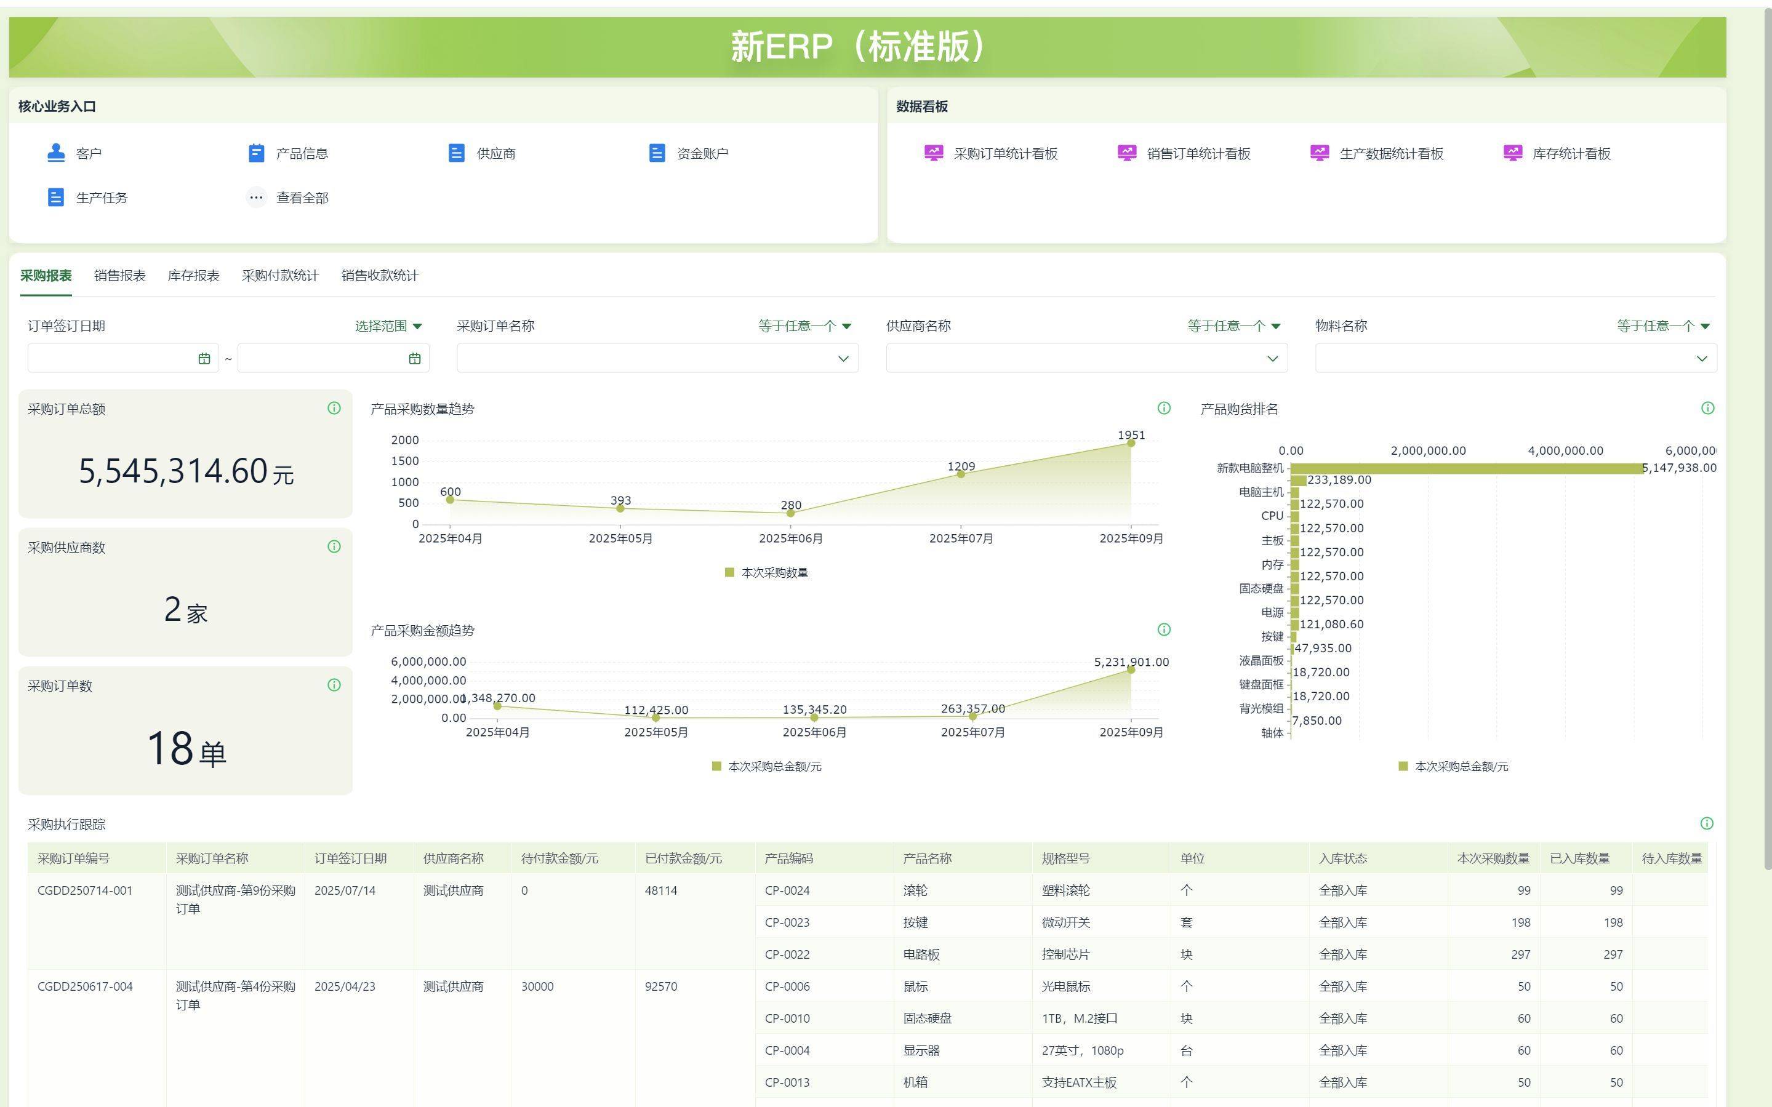Switch to 库存报表 tab
Screen dimensions: 1772x1107
pyautogui.click(x=193, y=276)
